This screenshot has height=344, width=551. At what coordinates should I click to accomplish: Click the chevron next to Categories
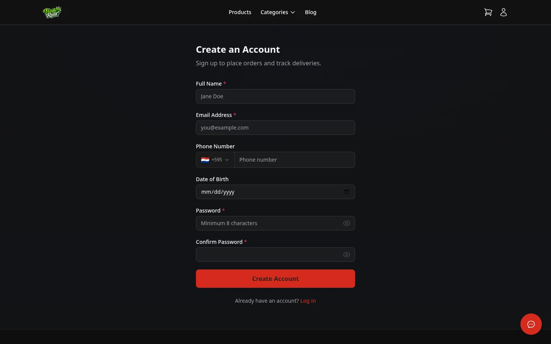point(293,12)
